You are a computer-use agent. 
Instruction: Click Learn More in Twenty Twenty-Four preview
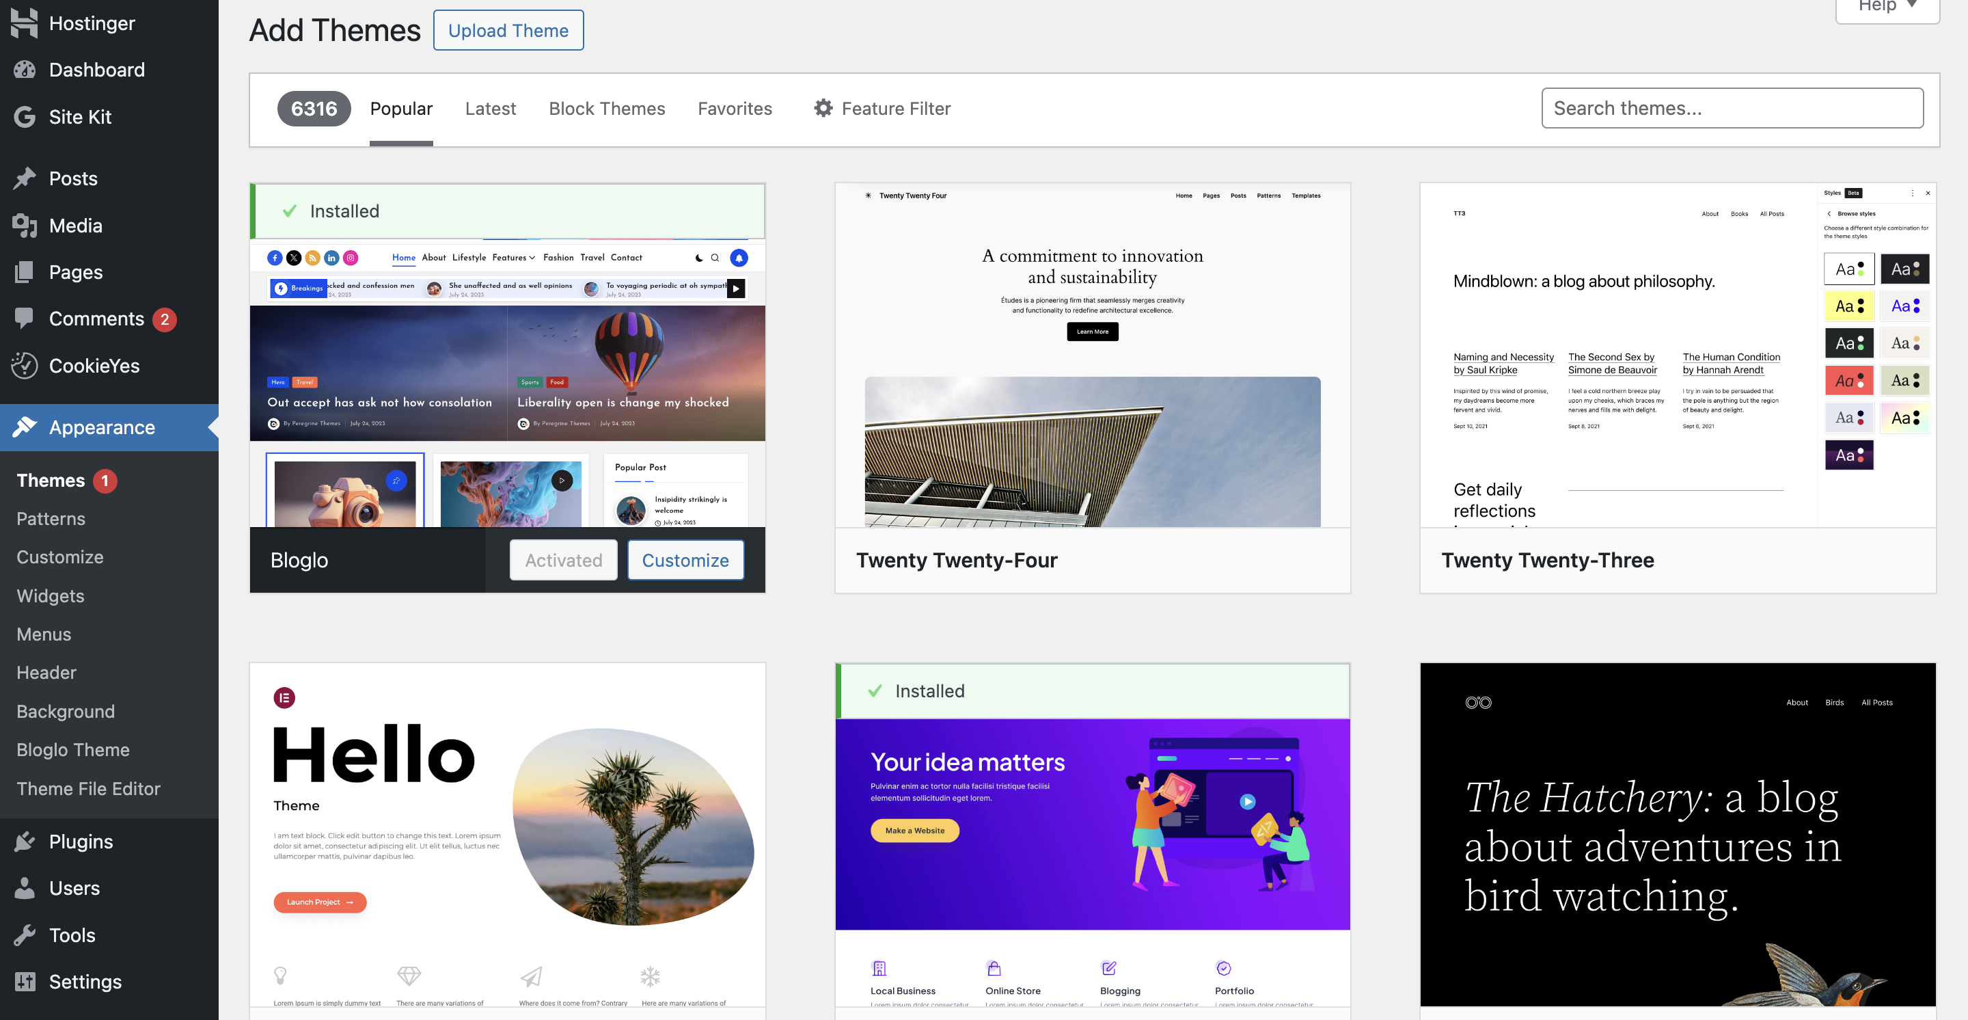[1093, 332]
